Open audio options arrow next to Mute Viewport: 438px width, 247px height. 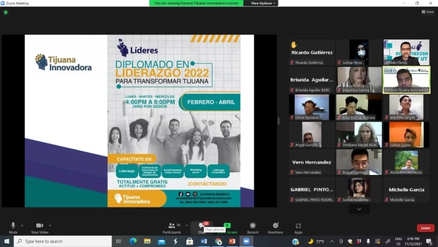22,225
